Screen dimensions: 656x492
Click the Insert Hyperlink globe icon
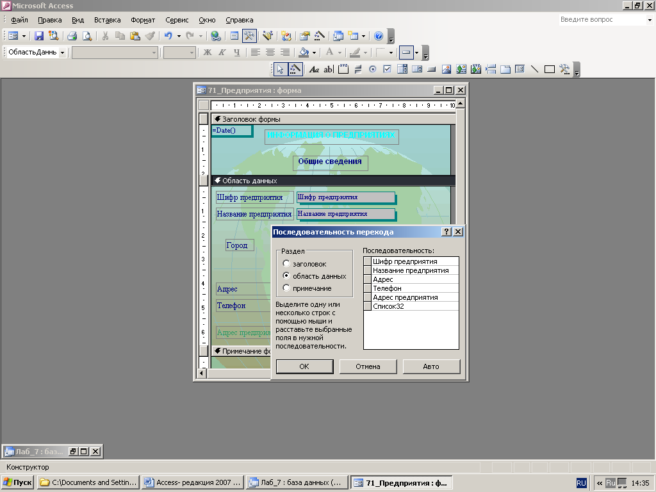tap(215, 36)
